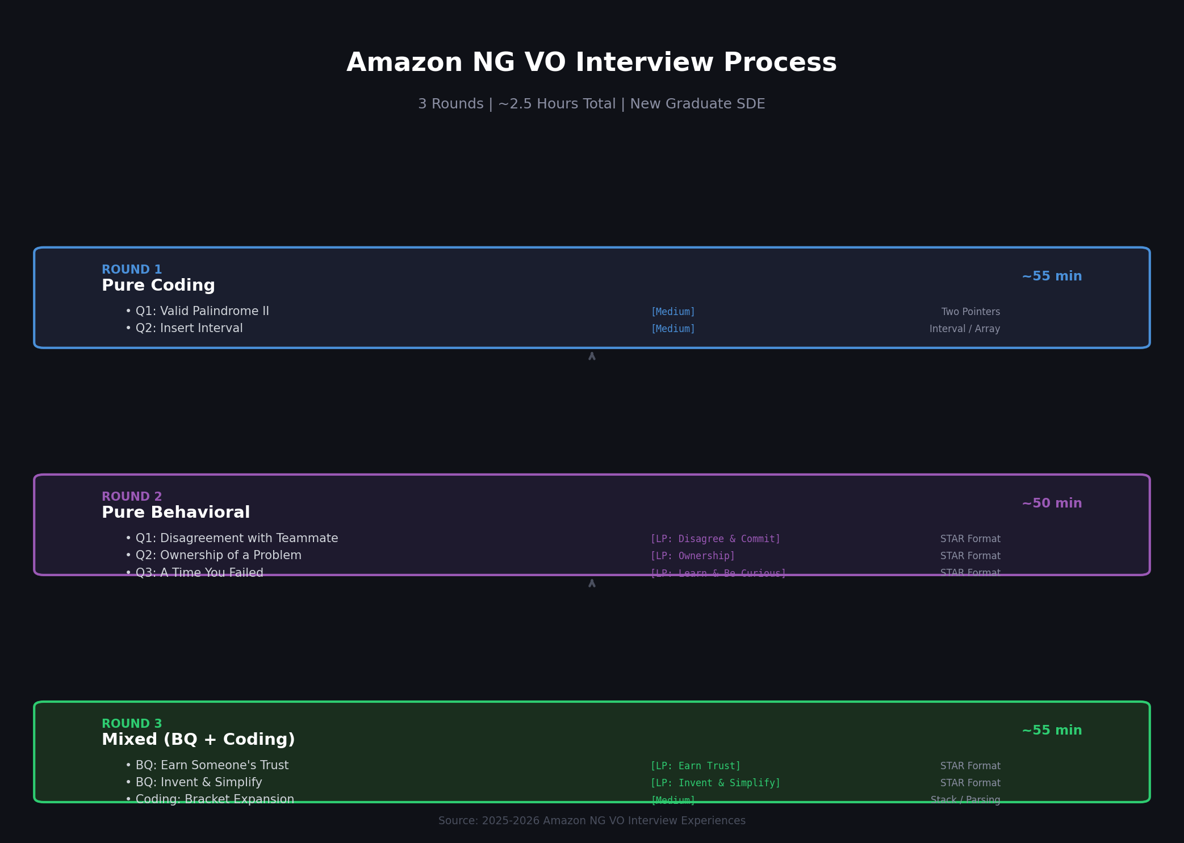Viewport: 1184px width, 843px height.
Task: Click the [Medium] tag for Insert Interval
Action: pos(673,329)
